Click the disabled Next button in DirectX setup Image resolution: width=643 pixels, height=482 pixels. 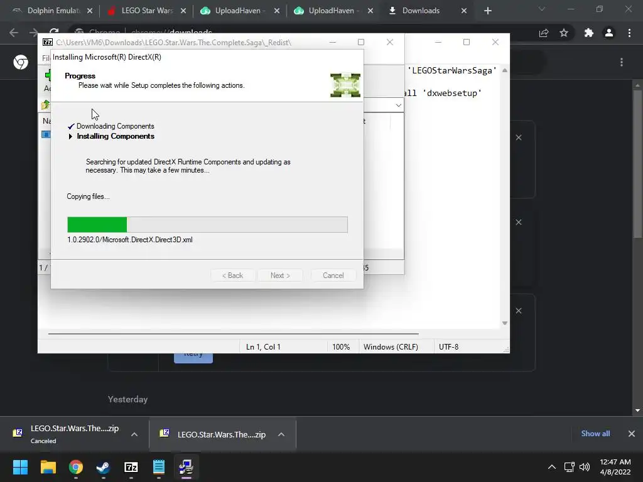click(280, 276)
